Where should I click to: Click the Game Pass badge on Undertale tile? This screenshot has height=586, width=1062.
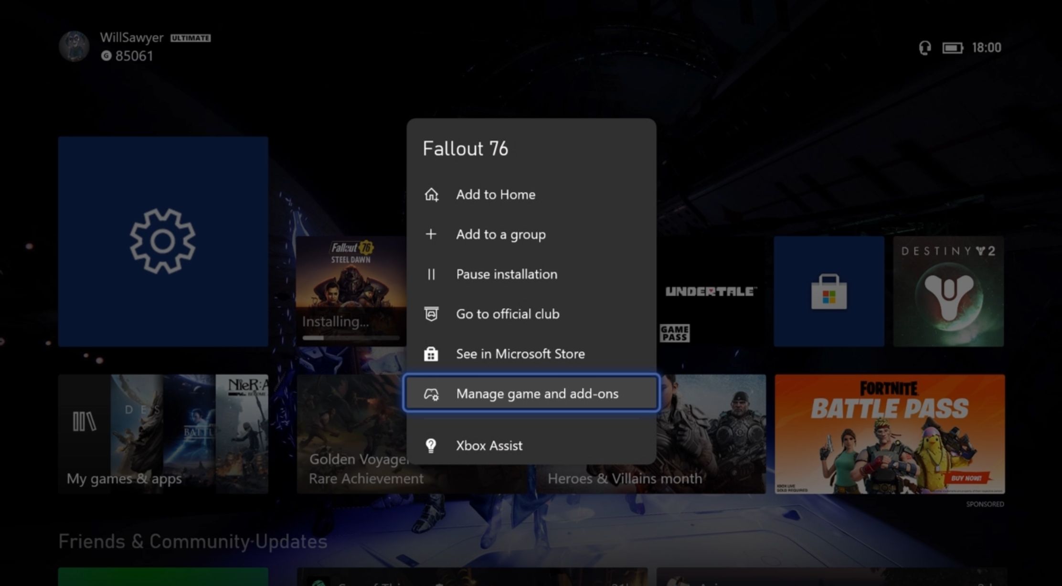675,333
